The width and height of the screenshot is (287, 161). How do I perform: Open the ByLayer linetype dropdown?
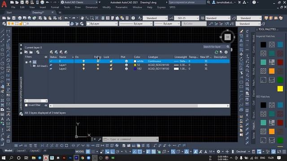pos(135,24)
